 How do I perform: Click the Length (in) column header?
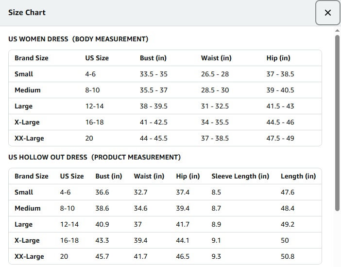point(298,176)
